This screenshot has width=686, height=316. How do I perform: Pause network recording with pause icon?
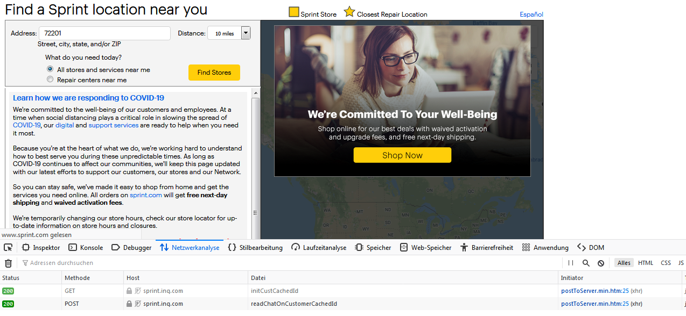click(x=571, y=263)
